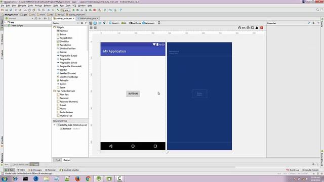
Task: Click the Recents square icon in the phone preview
Action: click(155, 146)
